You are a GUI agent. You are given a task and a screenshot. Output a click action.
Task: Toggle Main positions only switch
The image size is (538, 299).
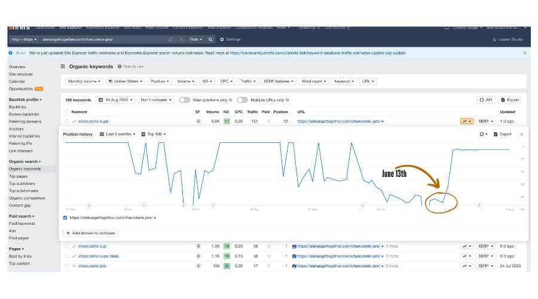pos(184,100)
